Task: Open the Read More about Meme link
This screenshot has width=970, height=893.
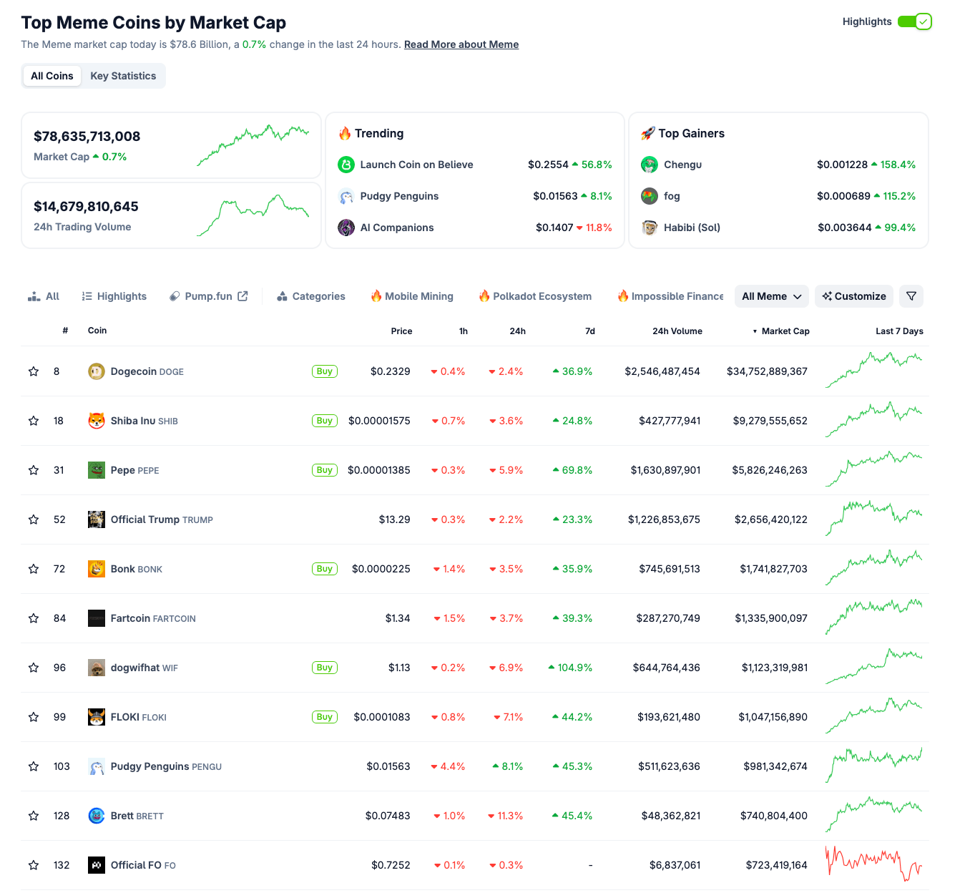Action: pos(461,44)
